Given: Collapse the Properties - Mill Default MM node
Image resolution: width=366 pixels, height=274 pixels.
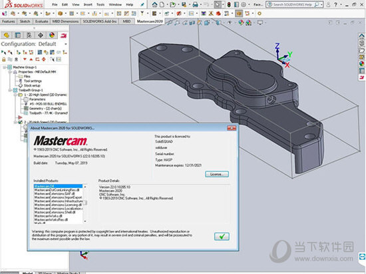Looking at the screenshot, I should (10, 72).
